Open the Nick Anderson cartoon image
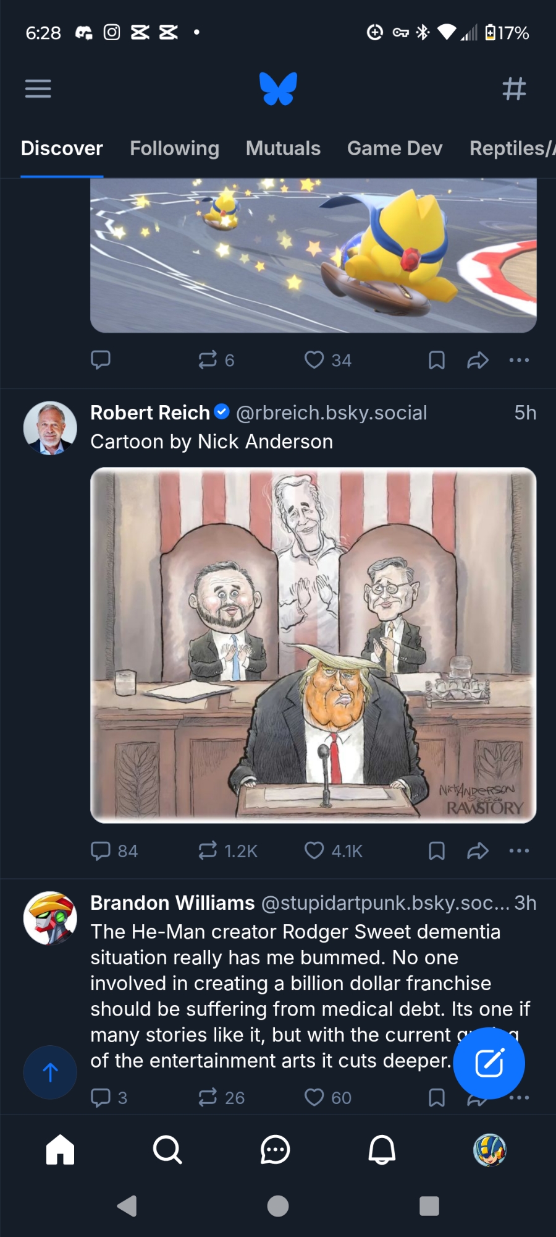The width and height of the screenshot is (556, 1237). click(313, 644)
